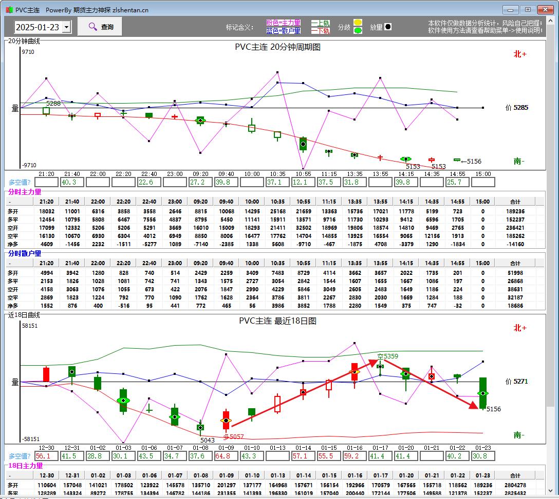Click the 10:55 black-dot candlestick in 20分钟 chart
The height and width of the screenshot is (499, 559).
[303, 144]
